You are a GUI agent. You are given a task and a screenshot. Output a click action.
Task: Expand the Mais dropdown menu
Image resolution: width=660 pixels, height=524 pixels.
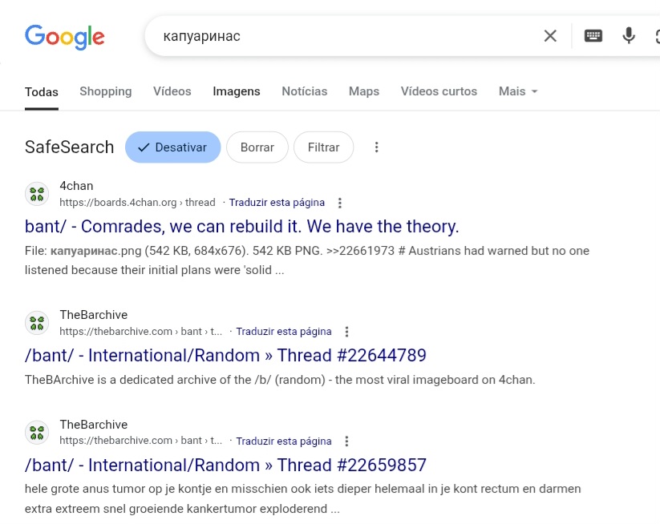pos(518,91)
